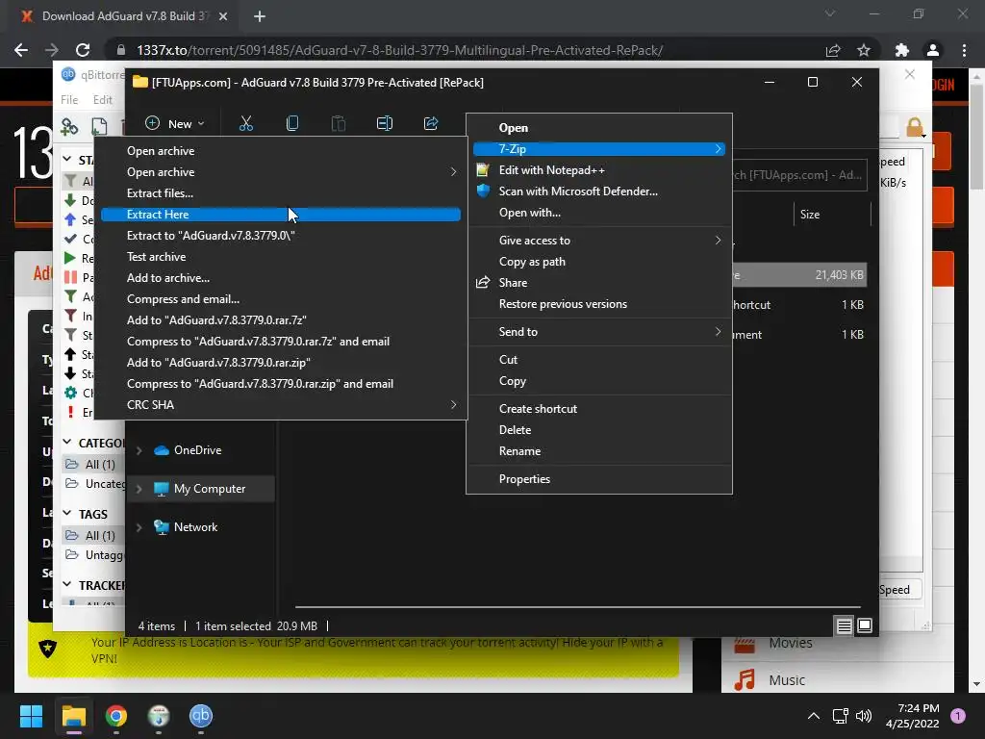The width and height of the screenshot is (985, 739).
Task: Click Compress and email... entry
Action: click(x=183, y=299)
